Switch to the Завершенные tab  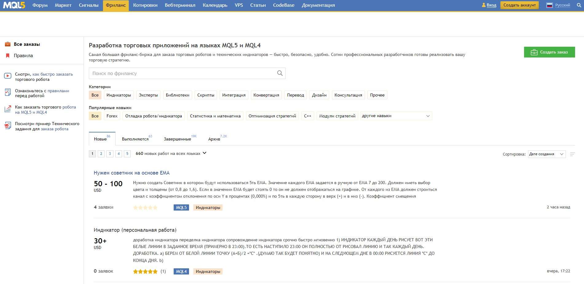click(177, 139)
